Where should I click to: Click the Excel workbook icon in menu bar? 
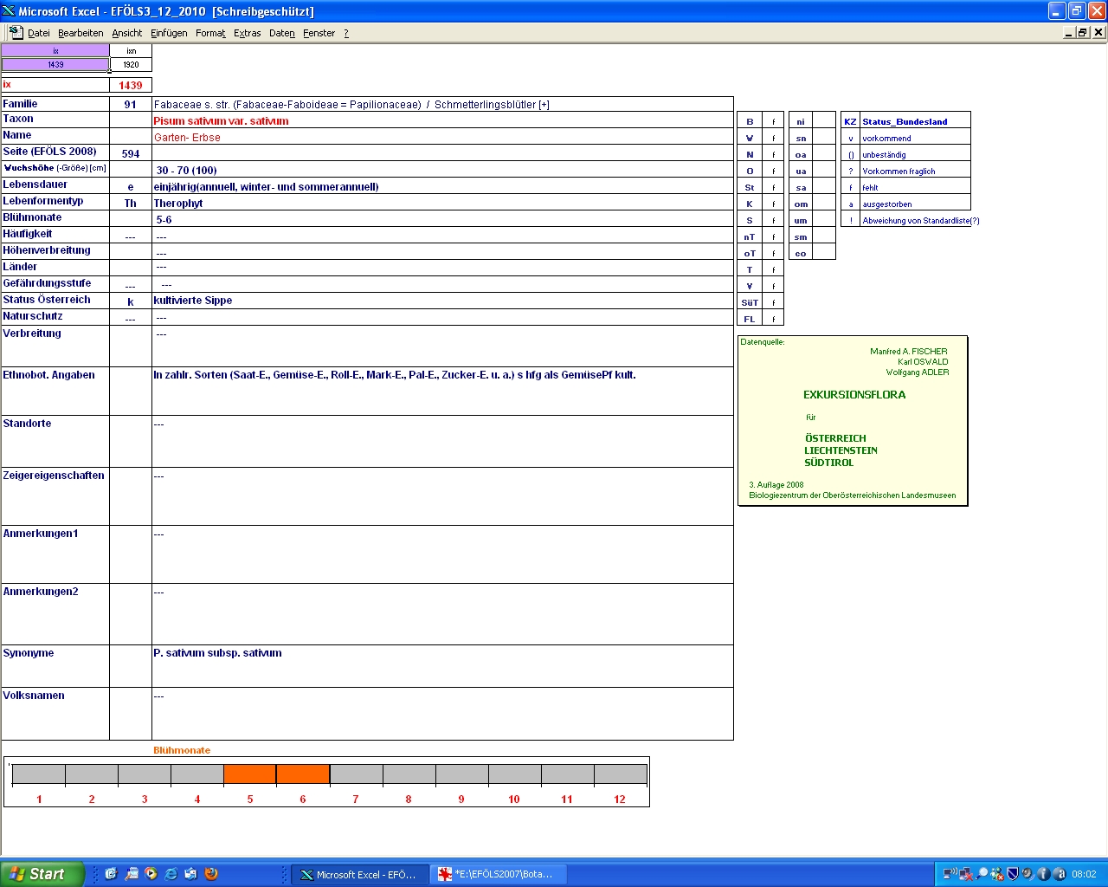(16, 32)
